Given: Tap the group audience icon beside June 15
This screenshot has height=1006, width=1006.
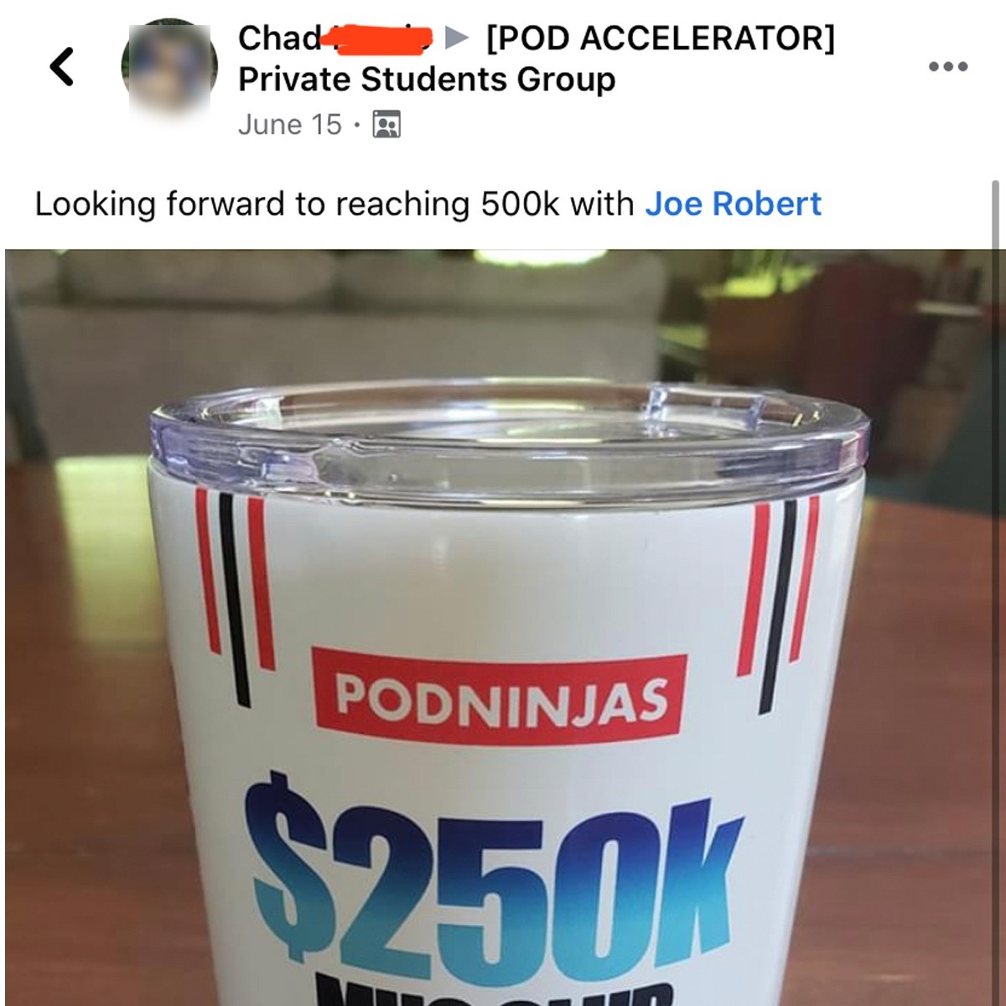Looking at the screenshot, I should [x=386, y=125].
